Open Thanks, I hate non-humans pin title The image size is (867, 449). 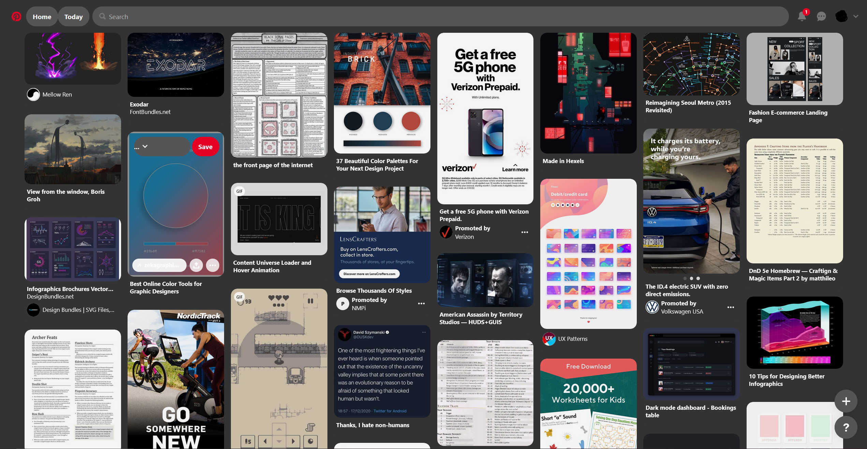[372, 425]
